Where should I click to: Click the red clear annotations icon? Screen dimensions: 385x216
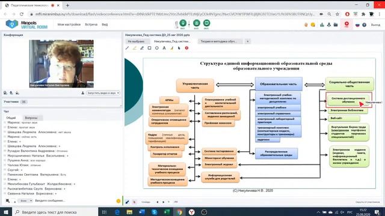(x=186, y=48)
